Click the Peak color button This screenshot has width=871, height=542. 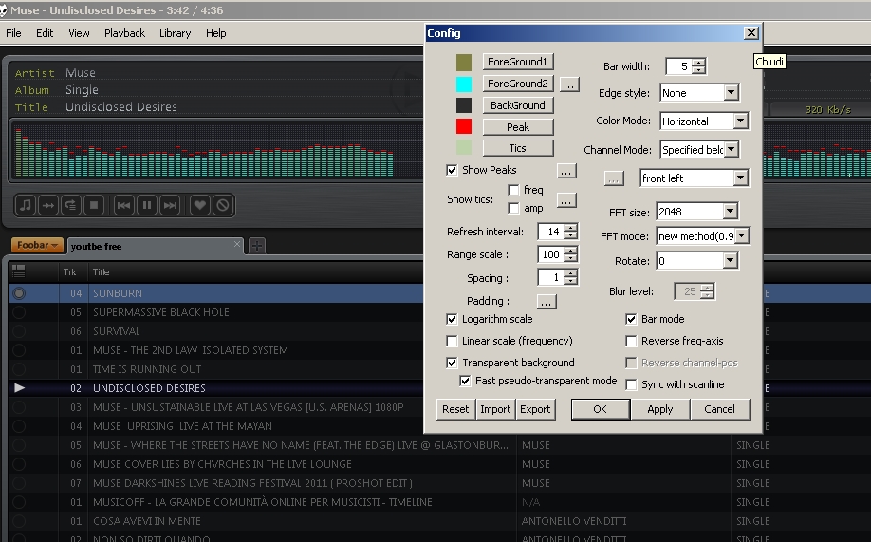[x=518, y=127]
